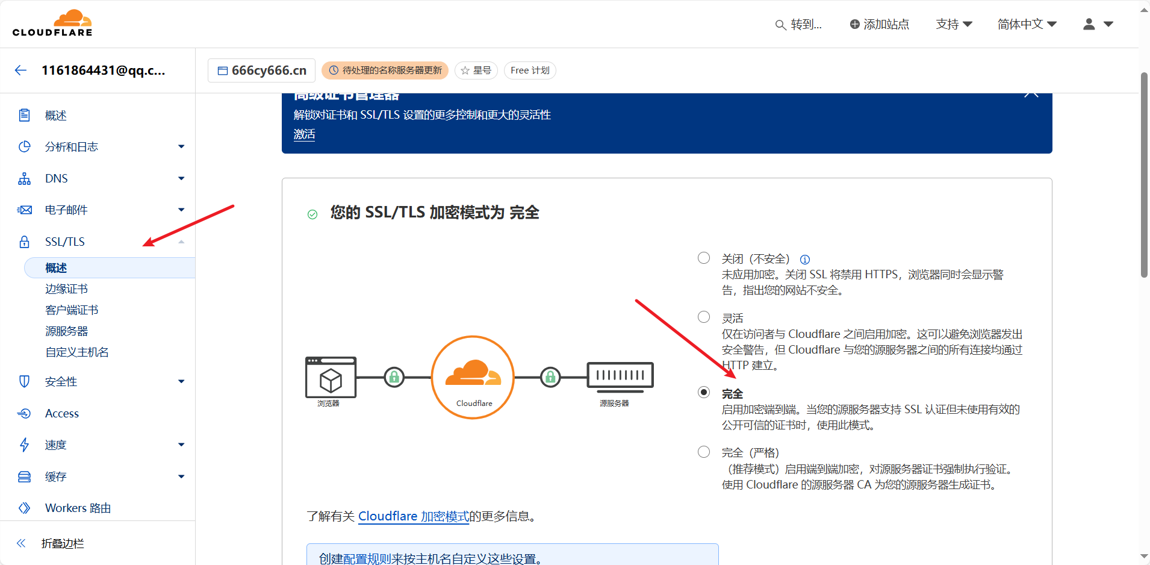Select the 完全 (严格) radio option
Screen dimensions: 1150x565
click(x=703, y=452)
